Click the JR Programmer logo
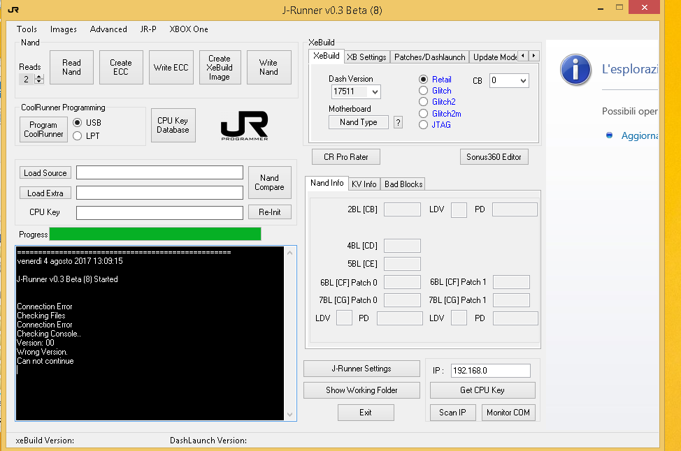The image size is (681, 451). click(245, 126)
